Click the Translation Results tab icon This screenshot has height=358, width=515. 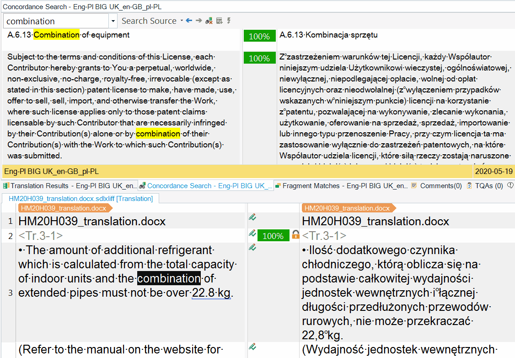tap(6, 186)
